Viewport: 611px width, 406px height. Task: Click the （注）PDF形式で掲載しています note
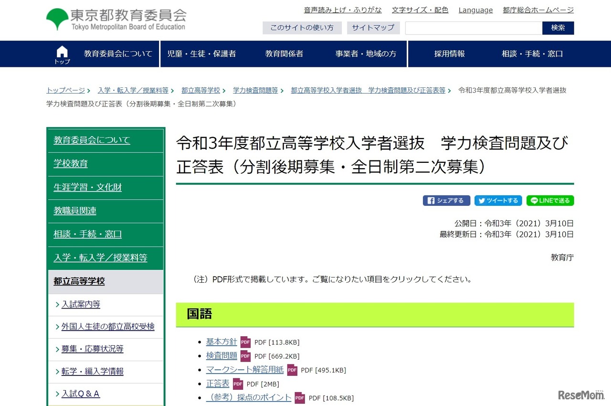tap(331, 279)
